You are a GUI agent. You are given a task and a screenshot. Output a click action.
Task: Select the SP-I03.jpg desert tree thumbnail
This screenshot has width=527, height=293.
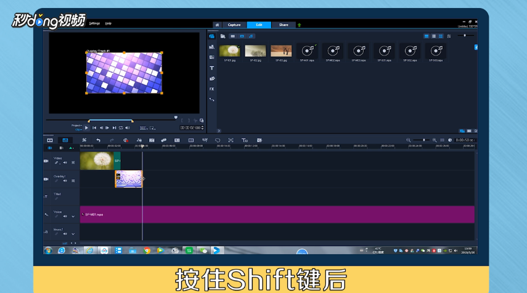[281, 51]
